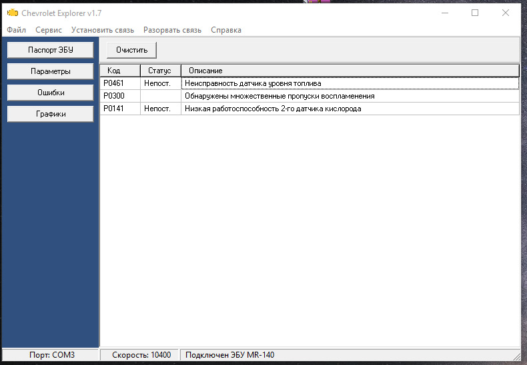
Task: Click the Chevrolet Explorer engine icon in title bar
Action: (x=13, y=13)
